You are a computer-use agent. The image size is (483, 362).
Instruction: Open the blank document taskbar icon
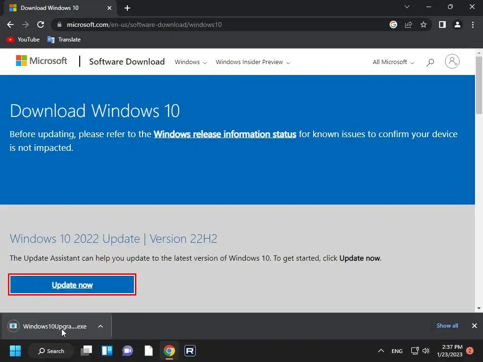point(149,351)
